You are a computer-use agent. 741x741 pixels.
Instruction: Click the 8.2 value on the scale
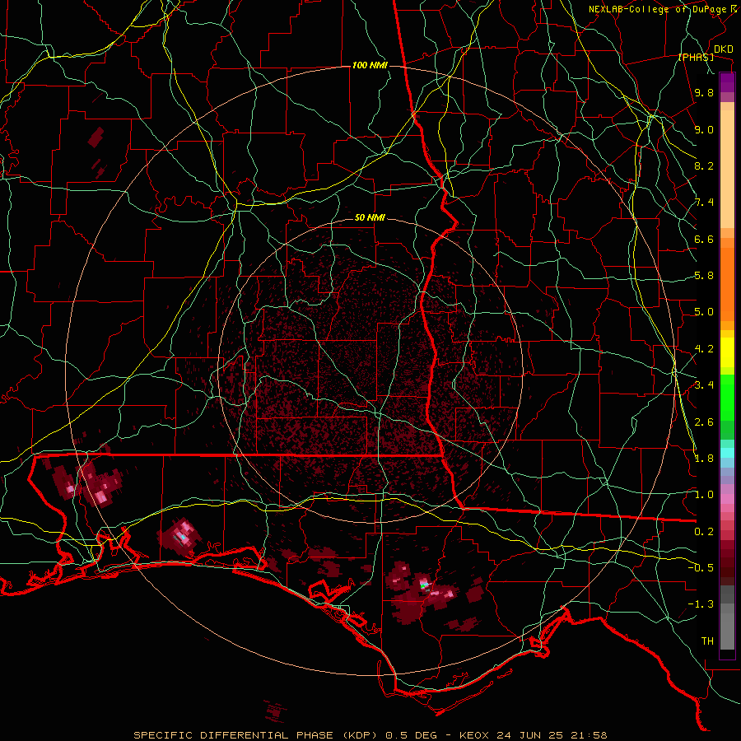point(704,165)
